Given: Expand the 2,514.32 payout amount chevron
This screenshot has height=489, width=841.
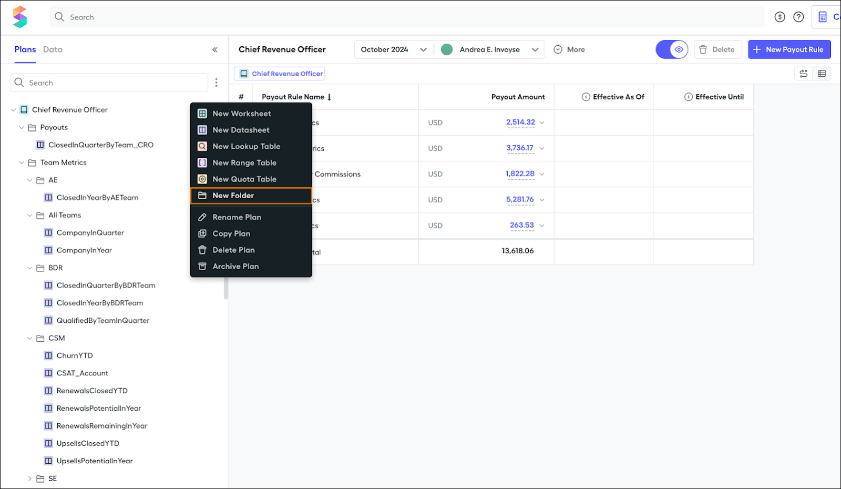Looking at the screenshot, I should [x=542, y=123].
